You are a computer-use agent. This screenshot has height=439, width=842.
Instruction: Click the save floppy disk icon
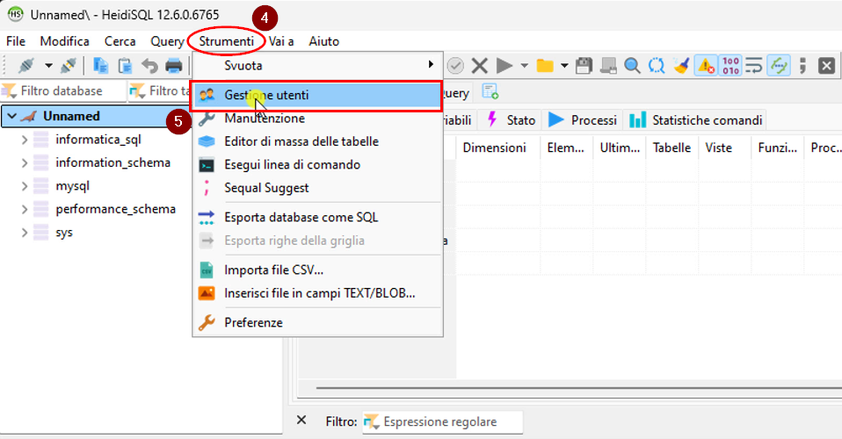(584, 66)
